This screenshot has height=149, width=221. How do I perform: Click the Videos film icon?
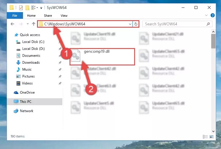point(18,83)
